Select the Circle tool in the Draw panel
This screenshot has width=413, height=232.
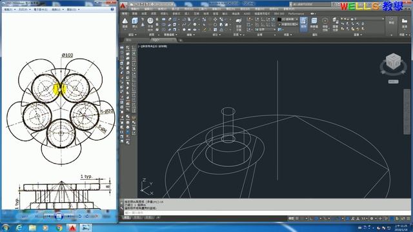coord(195,24)
